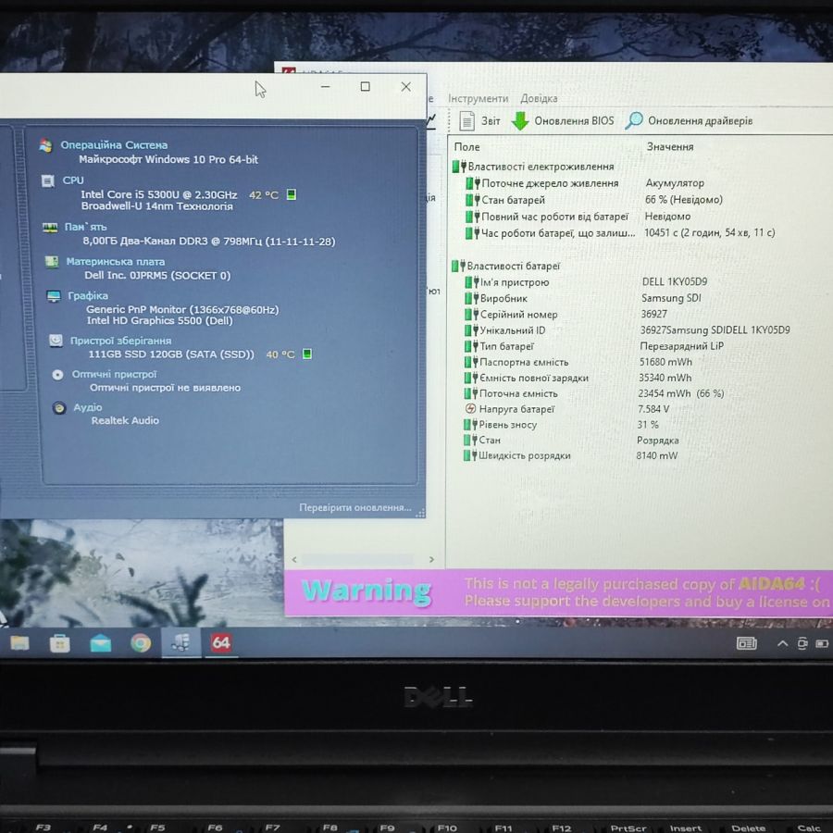833x833 pixels.
Task: Open Microsoft Store from the taskbar
Action: pyautogui.click(x=59, y=643)
